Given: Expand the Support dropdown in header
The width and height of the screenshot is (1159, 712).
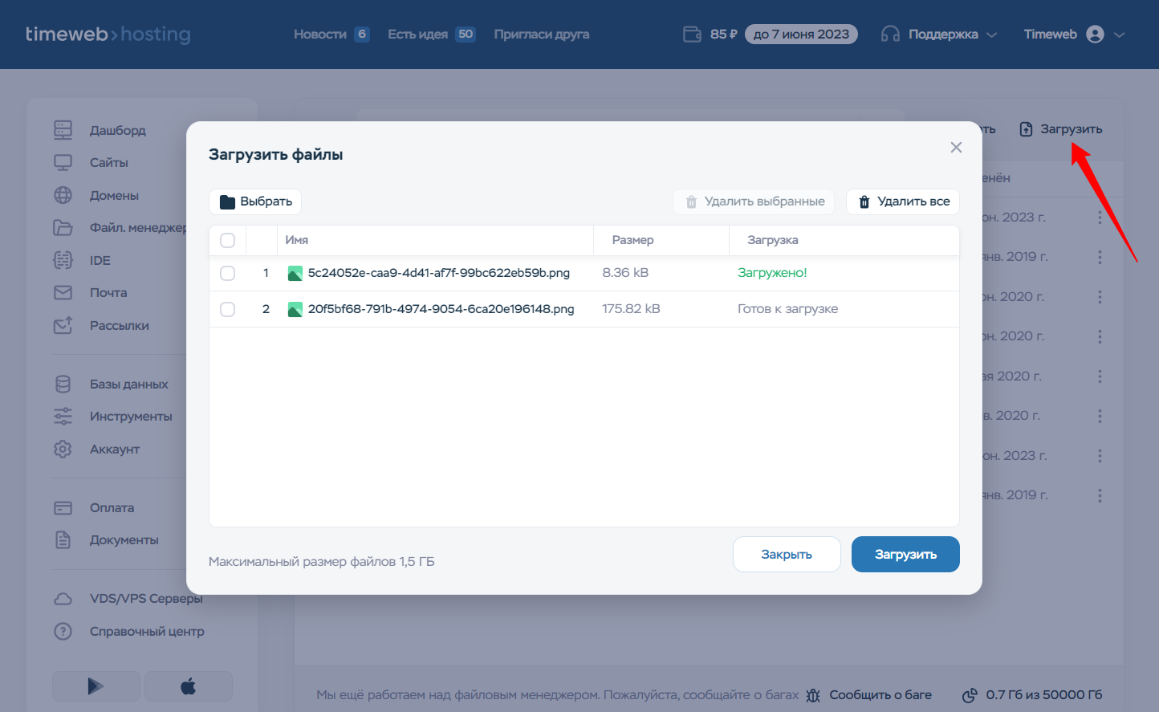Looking at the screenshot, I should tap(938, 35).
